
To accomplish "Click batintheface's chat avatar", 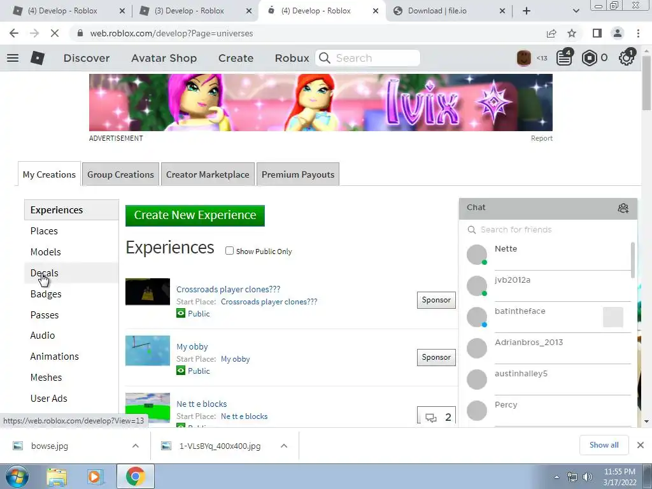I will (x=477, y=317).
